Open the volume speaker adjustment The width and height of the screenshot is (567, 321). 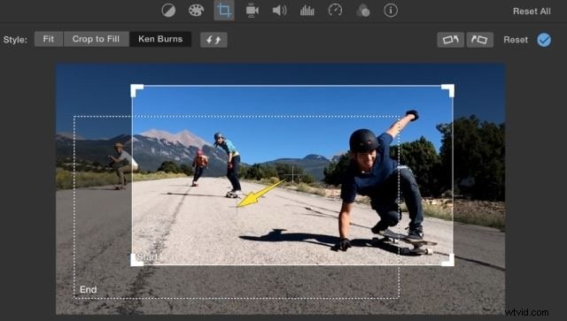[x=280, y=10]
